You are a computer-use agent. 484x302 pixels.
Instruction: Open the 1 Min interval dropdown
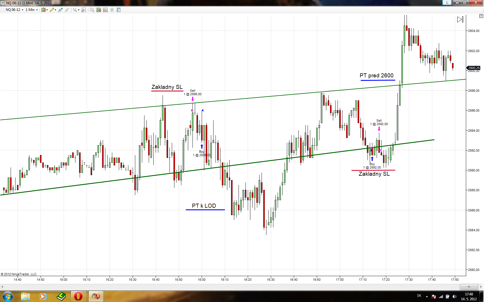[32, 10]
